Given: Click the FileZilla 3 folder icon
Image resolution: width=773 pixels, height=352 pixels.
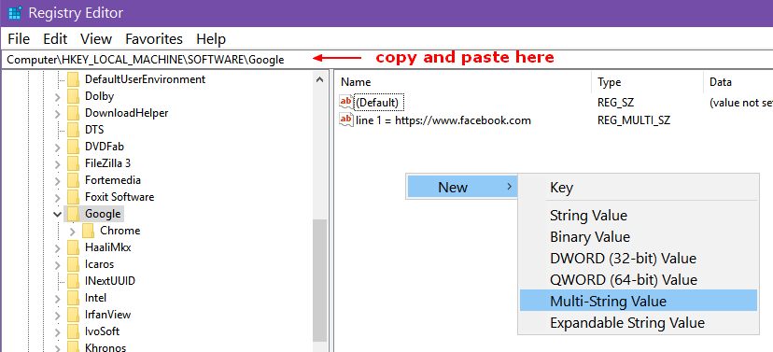Looking at the screenshot, I should point(73,163).
